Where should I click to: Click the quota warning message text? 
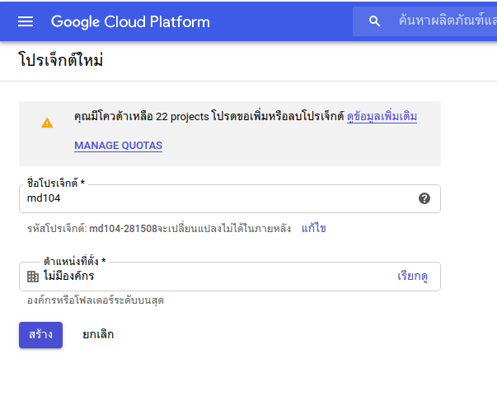209,117
